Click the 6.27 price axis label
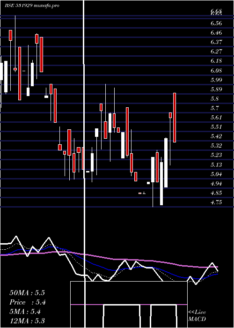Screen dimensions: 234x328 point(216,52)
